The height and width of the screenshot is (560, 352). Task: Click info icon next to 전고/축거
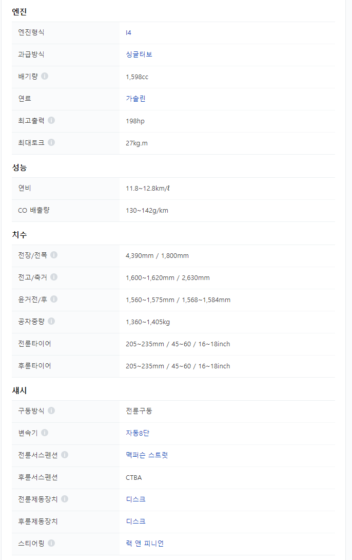tap(54, 277)
